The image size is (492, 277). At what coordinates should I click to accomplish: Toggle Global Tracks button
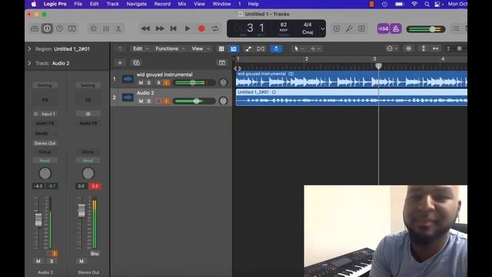(222, 63)
